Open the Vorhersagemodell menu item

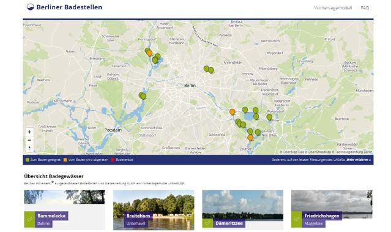333,8
